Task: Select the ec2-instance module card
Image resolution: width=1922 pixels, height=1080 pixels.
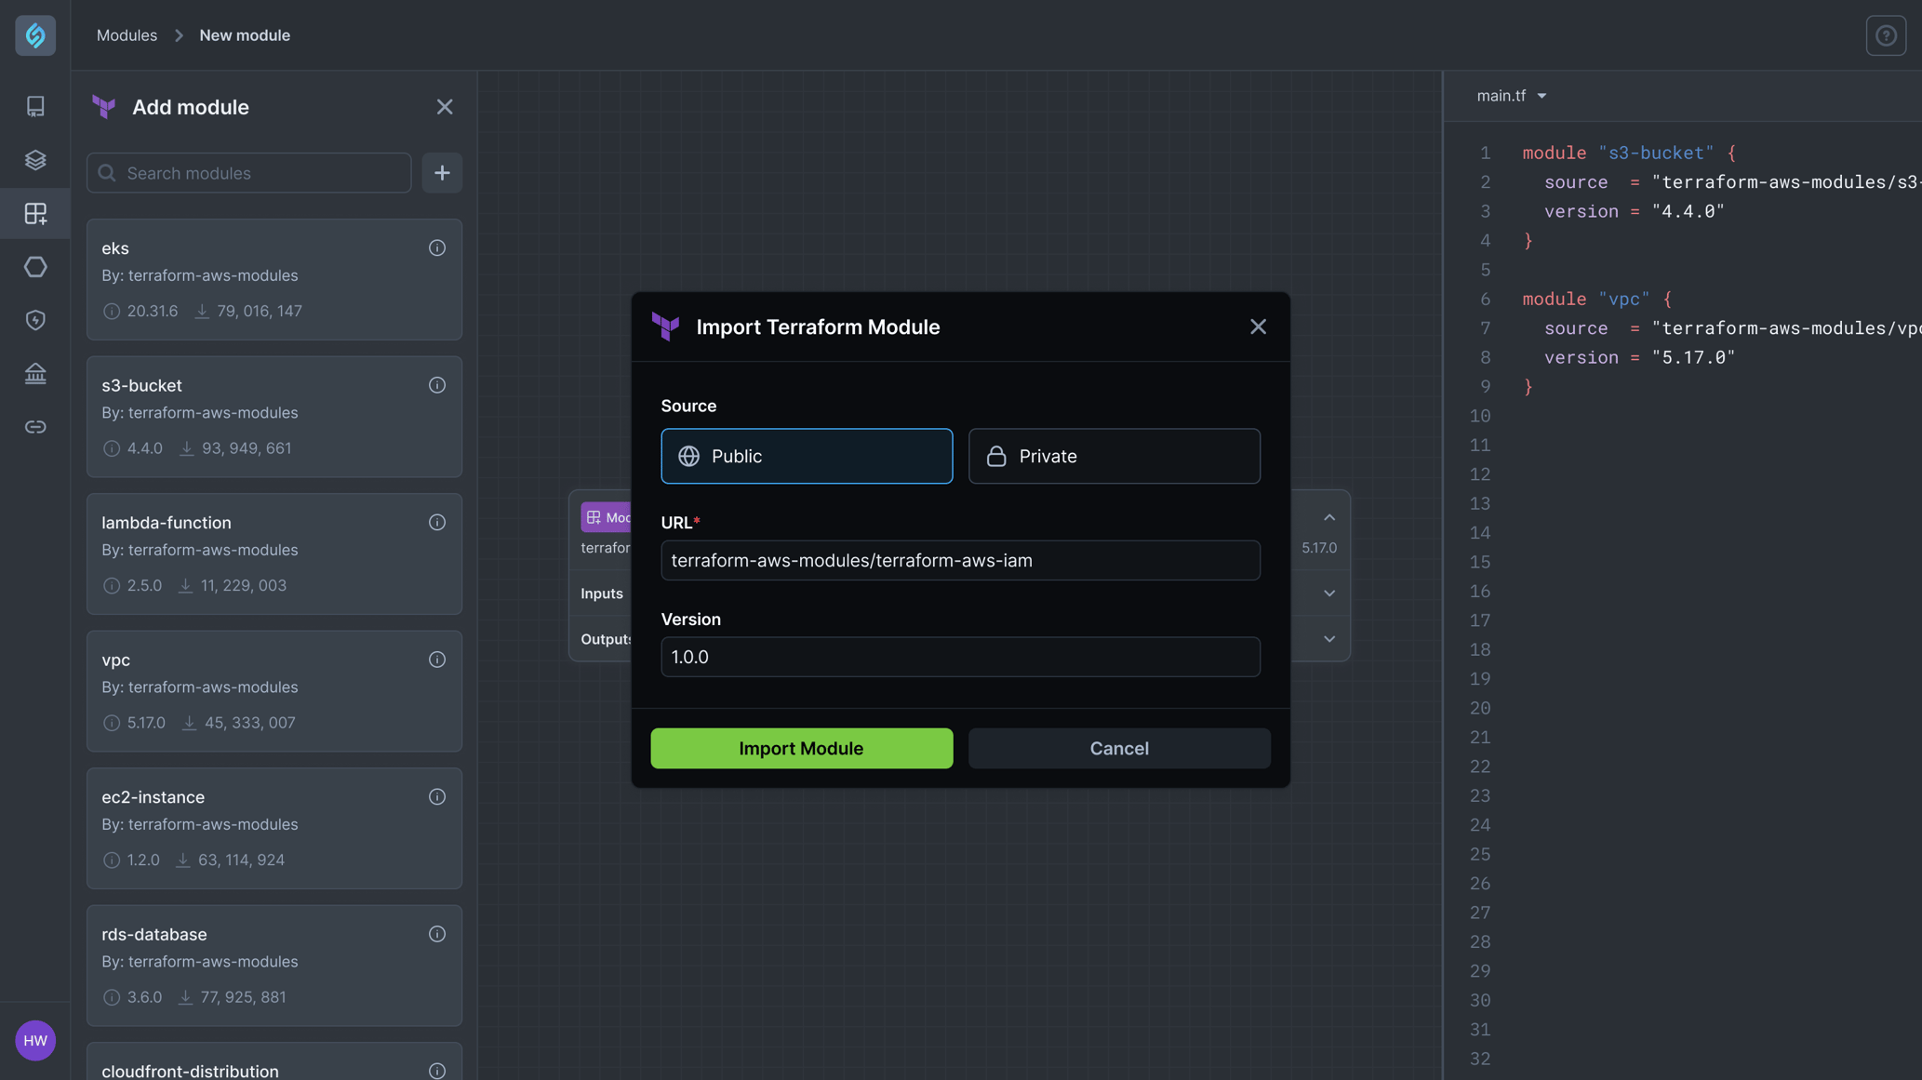Action: coord(274,829)
